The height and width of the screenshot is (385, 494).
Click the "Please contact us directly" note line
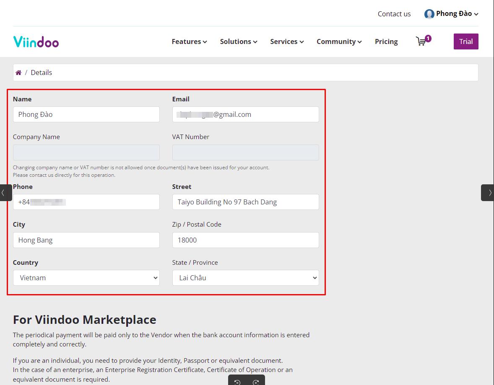click(64, 175)
